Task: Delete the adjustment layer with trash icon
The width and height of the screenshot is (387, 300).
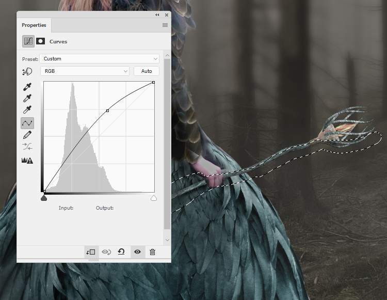Action: [x=153, y=252]
